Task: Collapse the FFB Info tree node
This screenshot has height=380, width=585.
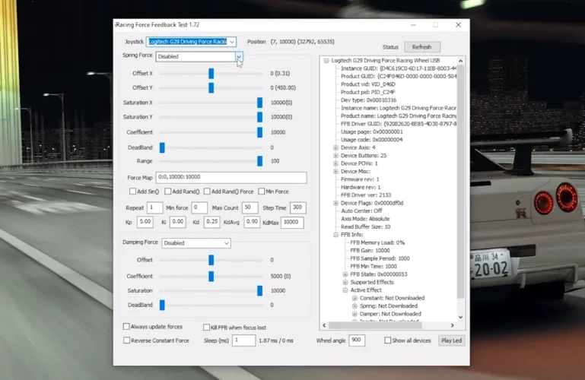Action: click(x=335, y=235)
